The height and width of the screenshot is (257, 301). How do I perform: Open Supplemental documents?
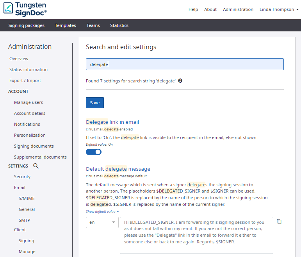coord(40,157)
